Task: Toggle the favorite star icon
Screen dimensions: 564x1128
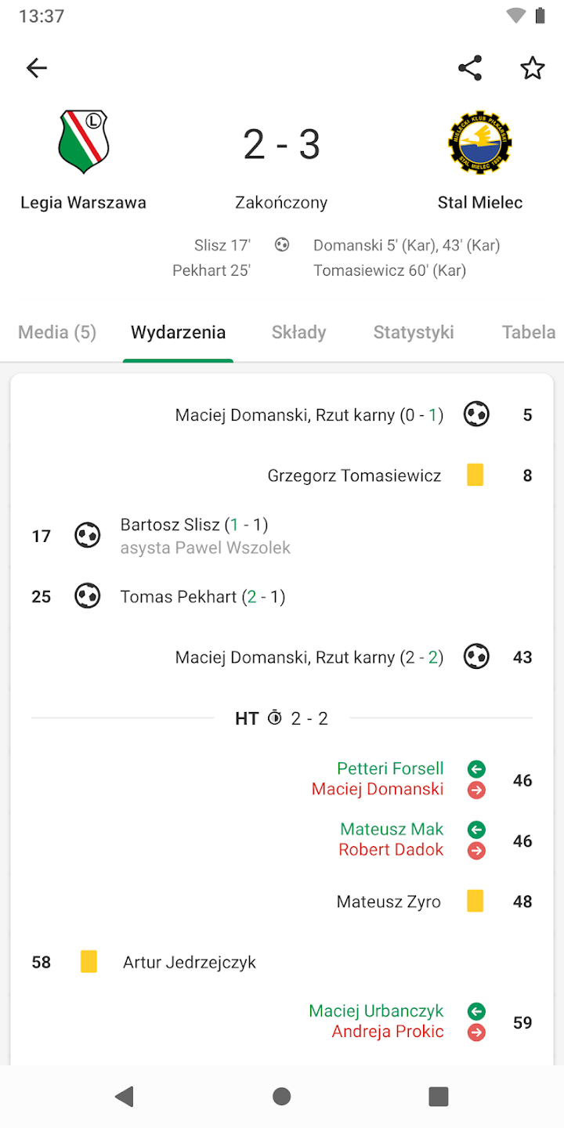Action: point(533,68)
